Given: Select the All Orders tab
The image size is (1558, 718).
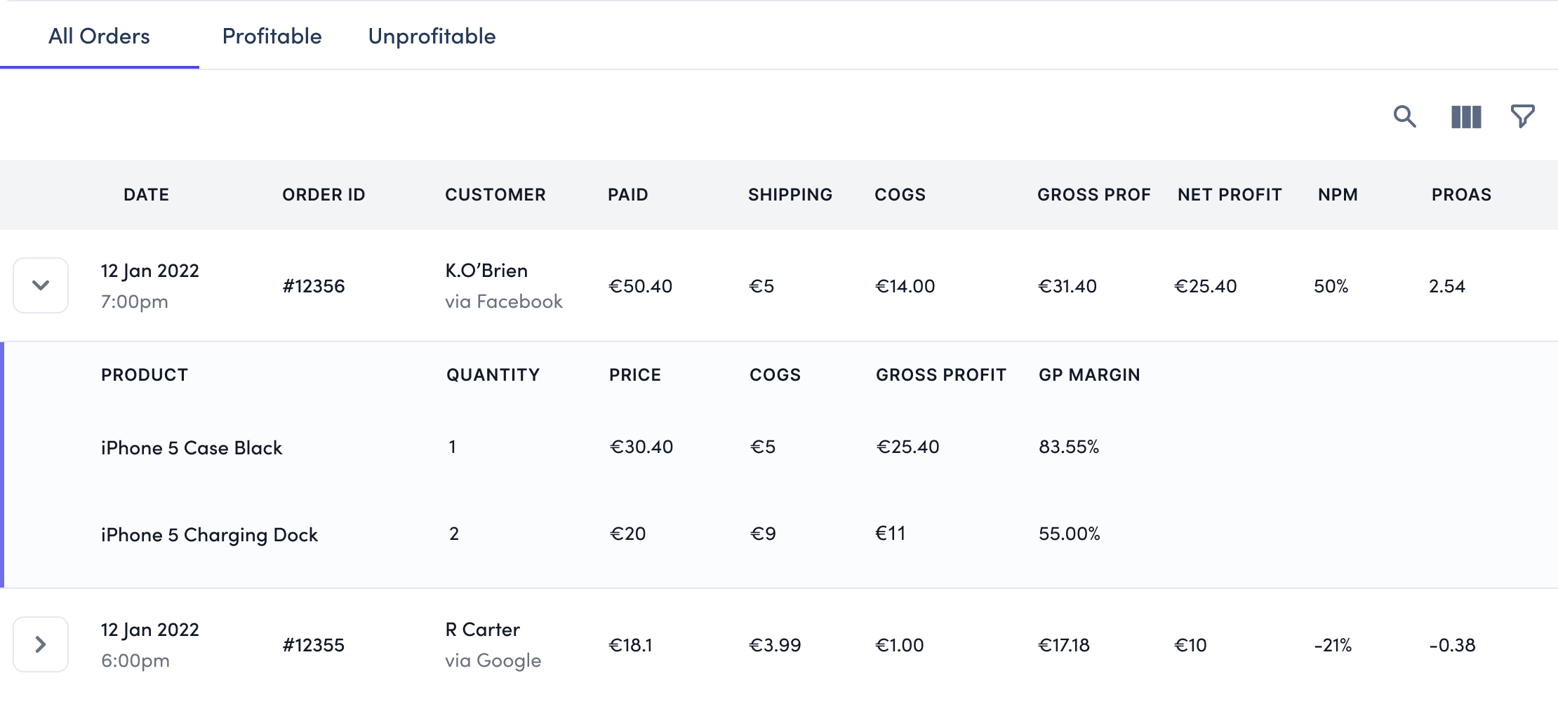Looking at the screenshot, I should 99,36.
